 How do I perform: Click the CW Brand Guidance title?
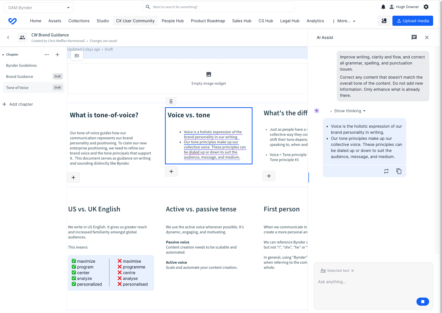[x=50, y=35]
